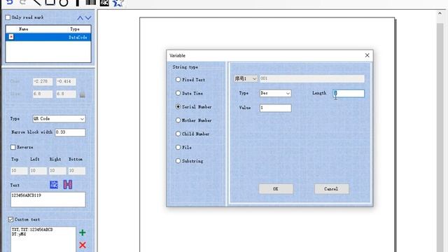
Task: Click the custom text list box
Action: click(x=43, y=239)
